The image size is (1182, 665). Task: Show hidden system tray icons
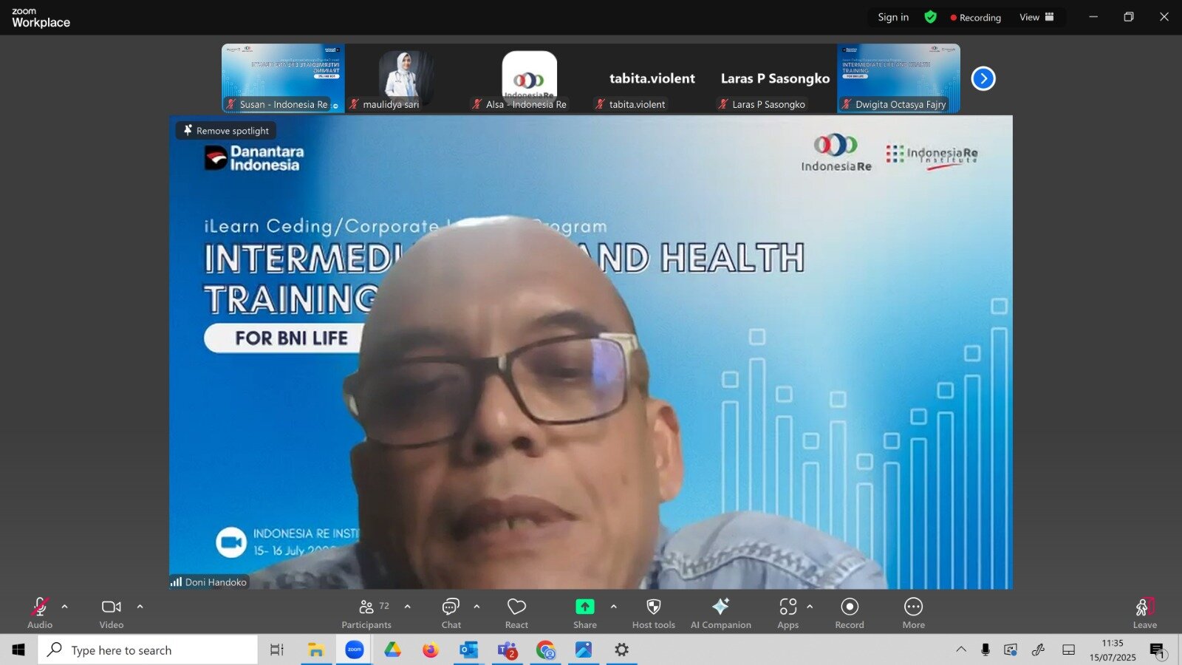pos(961,649)
